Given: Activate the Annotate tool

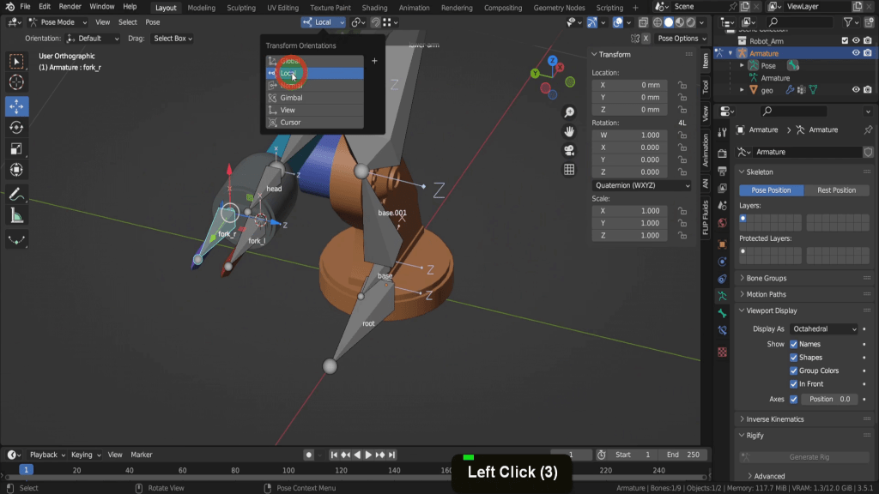Looking at the screenshot, I should pos(16,194).
